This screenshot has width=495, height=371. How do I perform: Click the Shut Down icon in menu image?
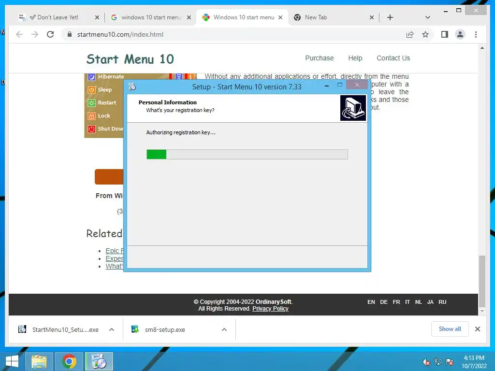(91, 128)
